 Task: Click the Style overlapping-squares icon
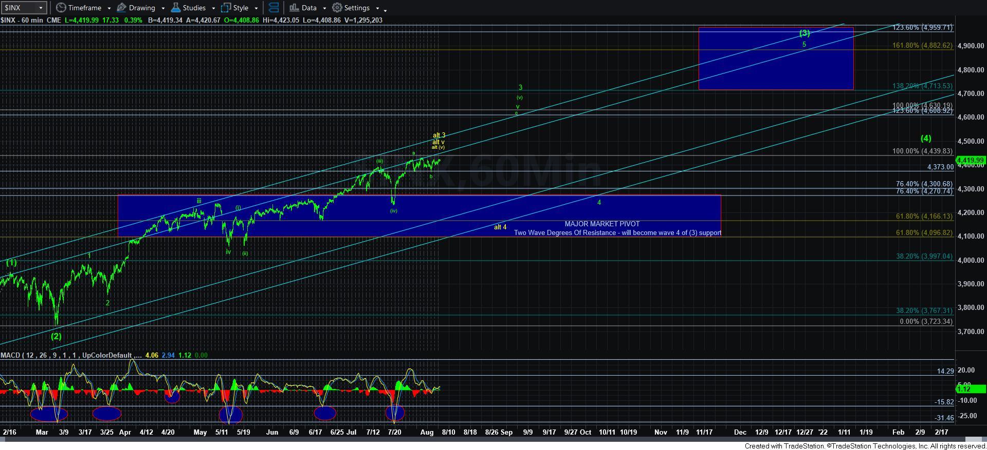[226, 8]
